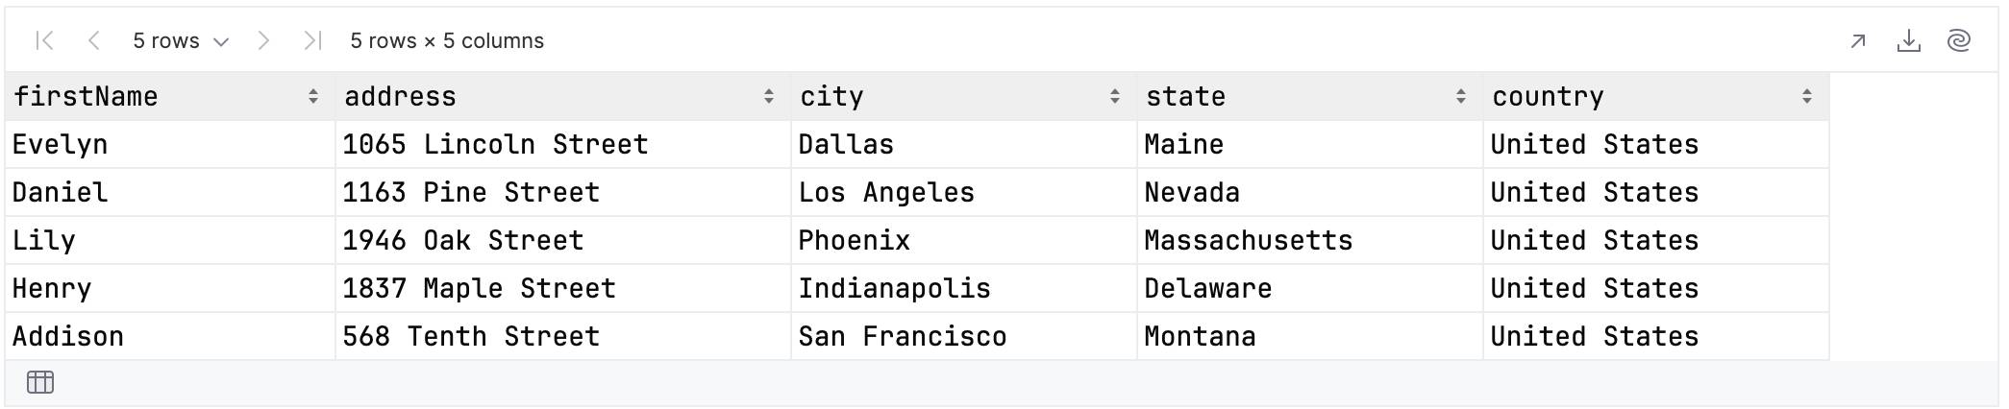Go to first page of rows
Image resolution: width=2009 pixels, height=409 pixels.
pos(44,40)
